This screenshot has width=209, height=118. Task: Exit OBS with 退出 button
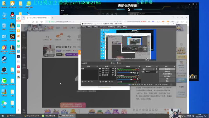(167, 81)
